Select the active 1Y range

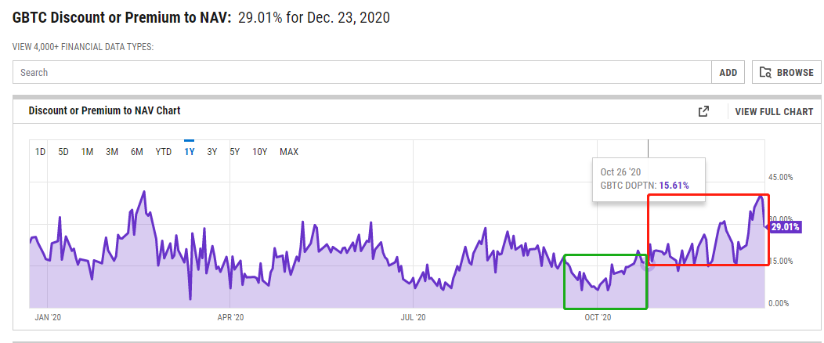click(x=189, y=152)
